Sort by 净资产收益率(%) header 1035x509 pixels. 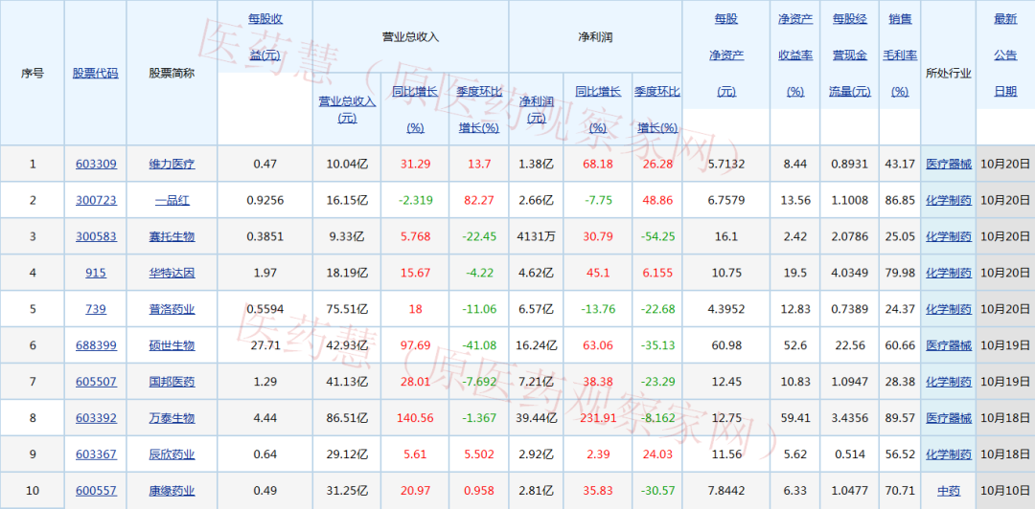coord(794,55)
